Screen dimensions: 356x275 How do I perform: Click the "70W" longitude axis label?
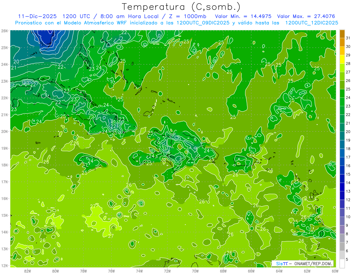pos(195,271)
